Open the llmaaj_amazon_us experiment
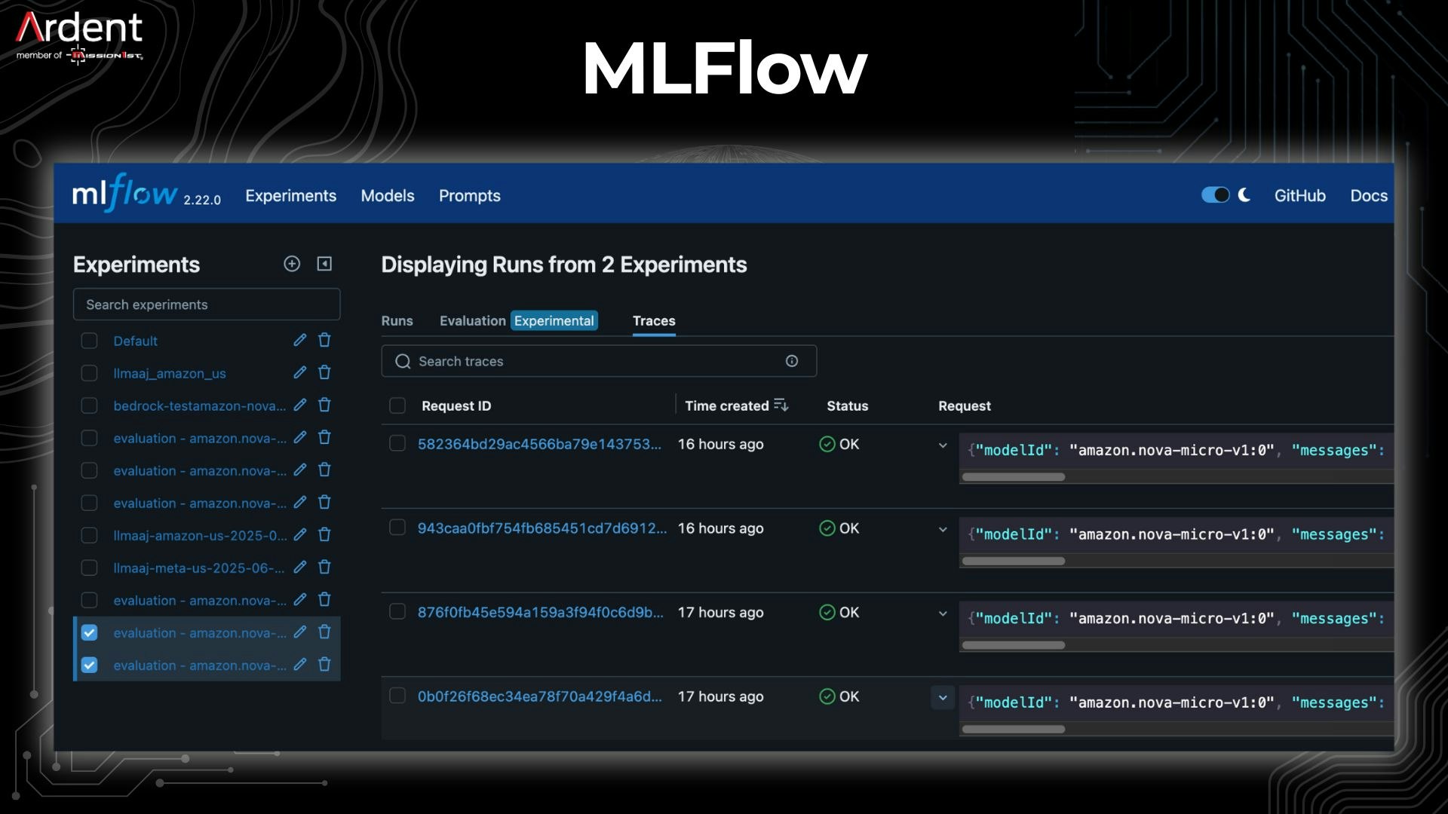The height and width of the screenshot is (814, 1448). pos(170,373)
